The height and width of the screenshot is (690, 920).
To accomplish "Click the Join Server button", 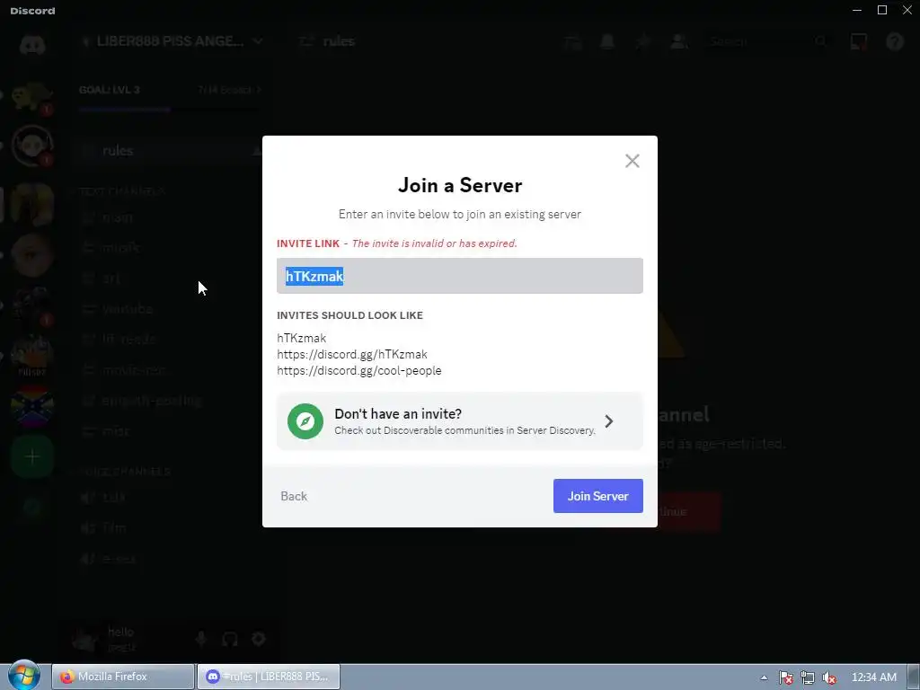I will click(597, 496).
